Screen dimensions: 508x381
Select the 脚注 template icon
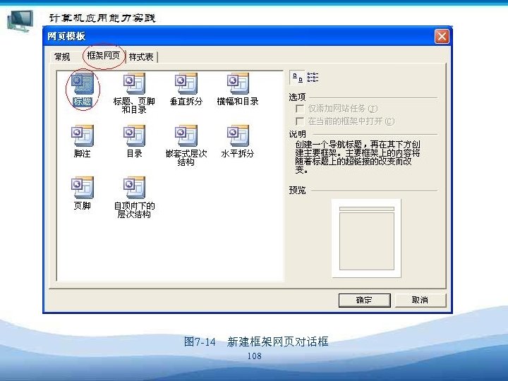point(83,135)
